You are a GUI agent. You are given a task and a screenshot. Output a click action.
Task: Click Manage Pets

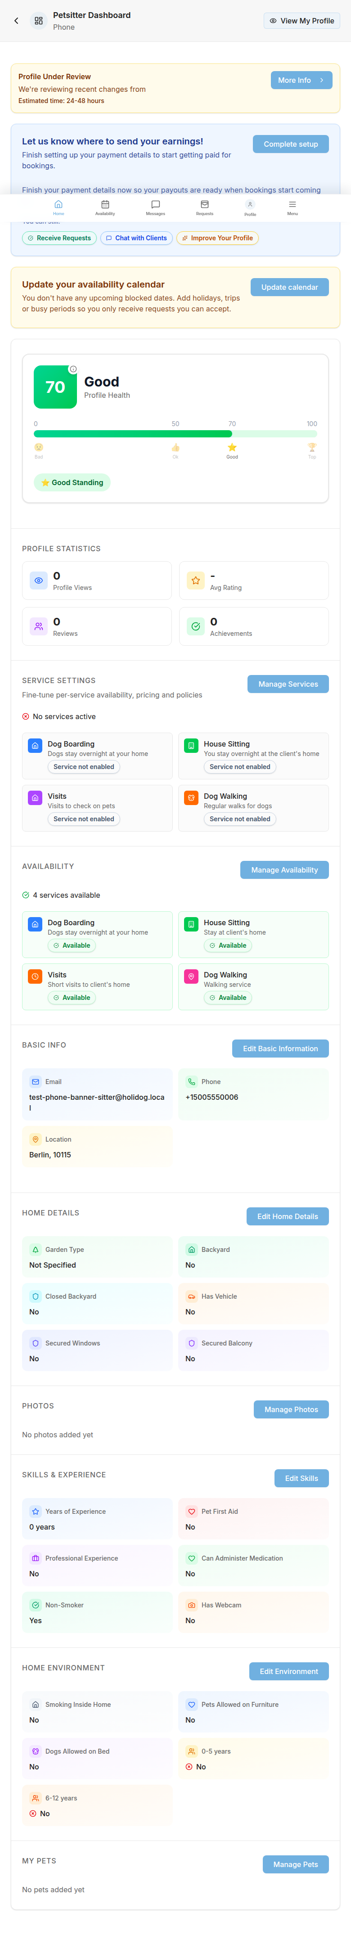click(296, 1864)
